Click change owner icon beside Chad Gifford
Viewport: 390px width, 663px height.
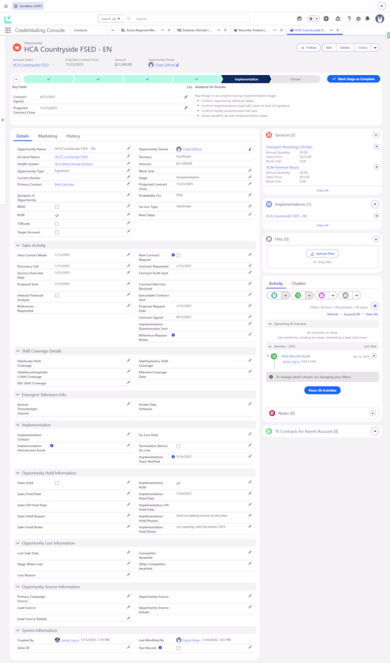point(250,149)
